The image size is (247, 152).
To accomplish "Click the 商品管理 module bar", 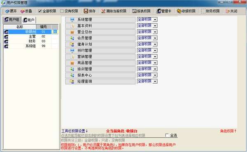I will click(x=100, y=63).
